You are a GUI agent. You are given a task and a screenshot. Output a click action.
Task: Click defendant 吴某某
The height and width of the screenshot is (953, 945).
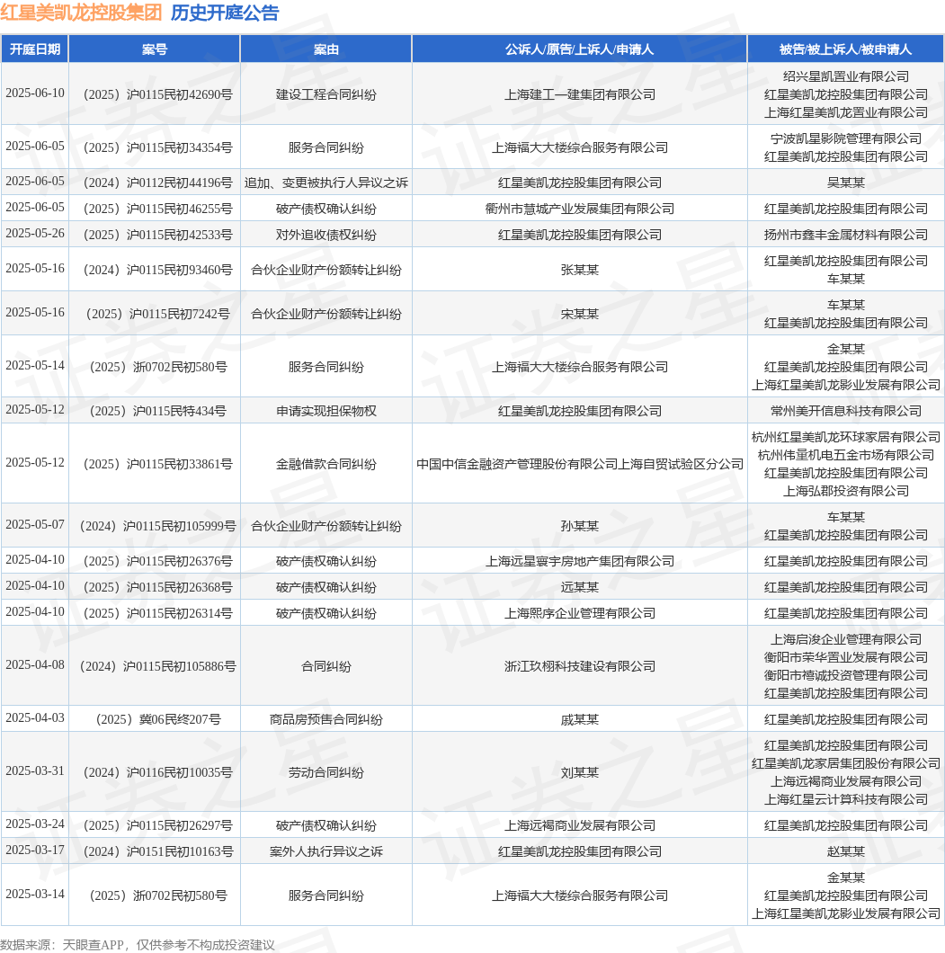pyautogui.click(x=845, y=183)
